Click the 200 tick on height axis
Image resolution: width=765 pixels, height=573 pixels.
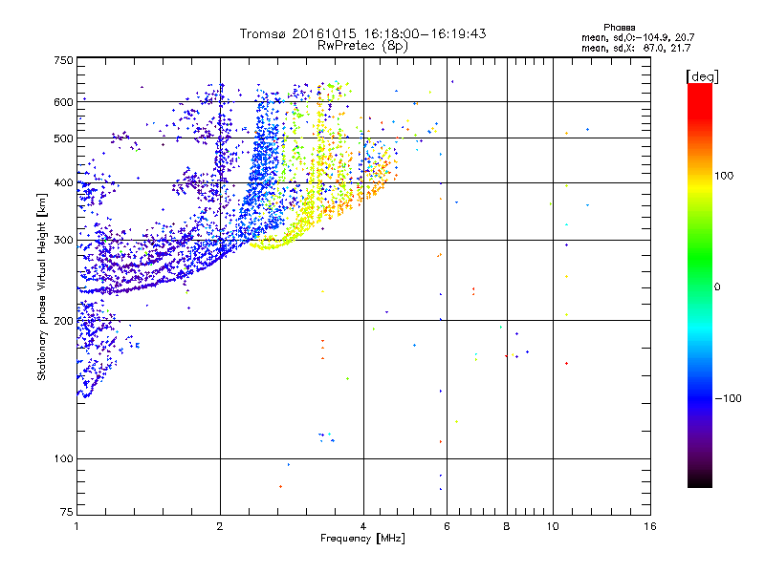[x=64, y=321]
